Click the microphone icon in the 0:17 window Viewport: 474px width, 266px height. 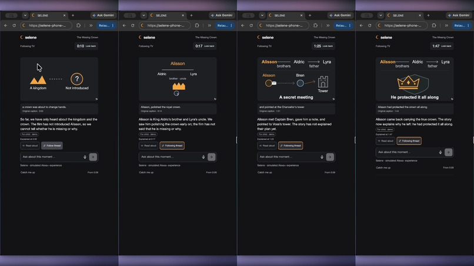coord(203,157)
